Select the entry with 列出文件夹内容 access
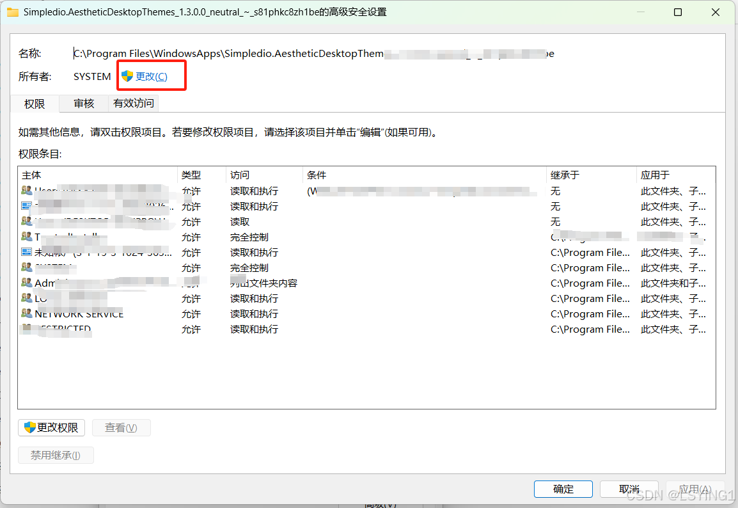This screenshot has width=738, height=508. [x=366, y=283]
